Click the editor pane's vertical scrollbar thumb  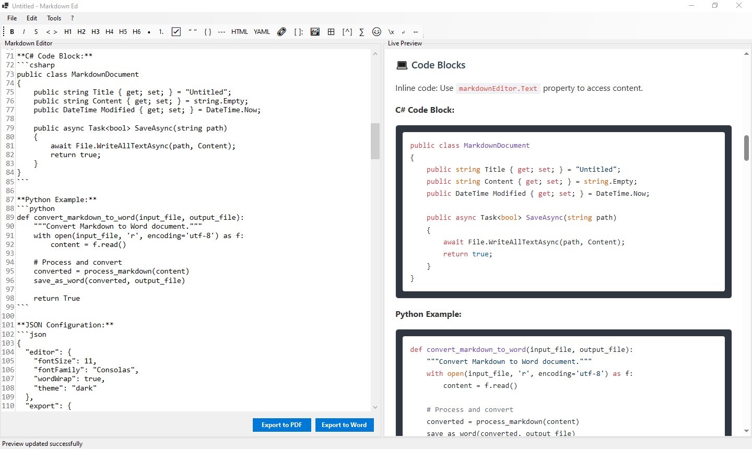coord(375,141)
